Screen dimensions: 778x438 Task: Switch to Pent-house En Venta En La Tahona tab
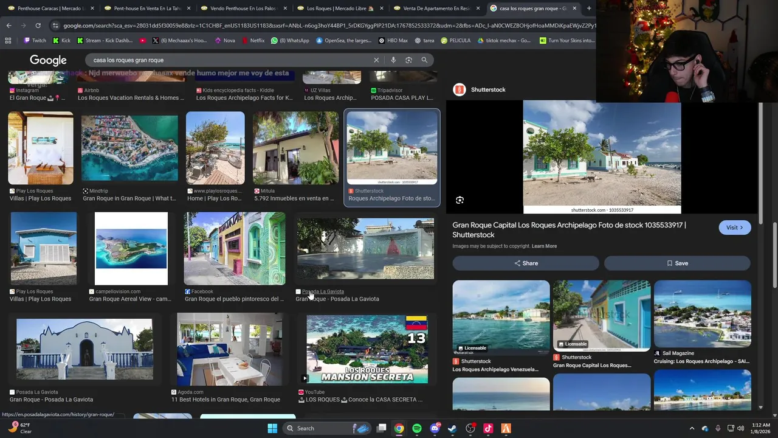click(x=146, y=9)
